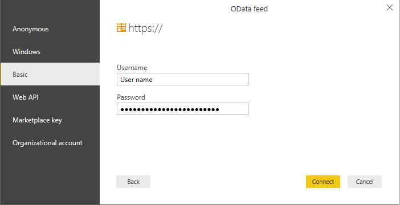Click inside the Username text box

pyautogui.click(x=183, y=79)
